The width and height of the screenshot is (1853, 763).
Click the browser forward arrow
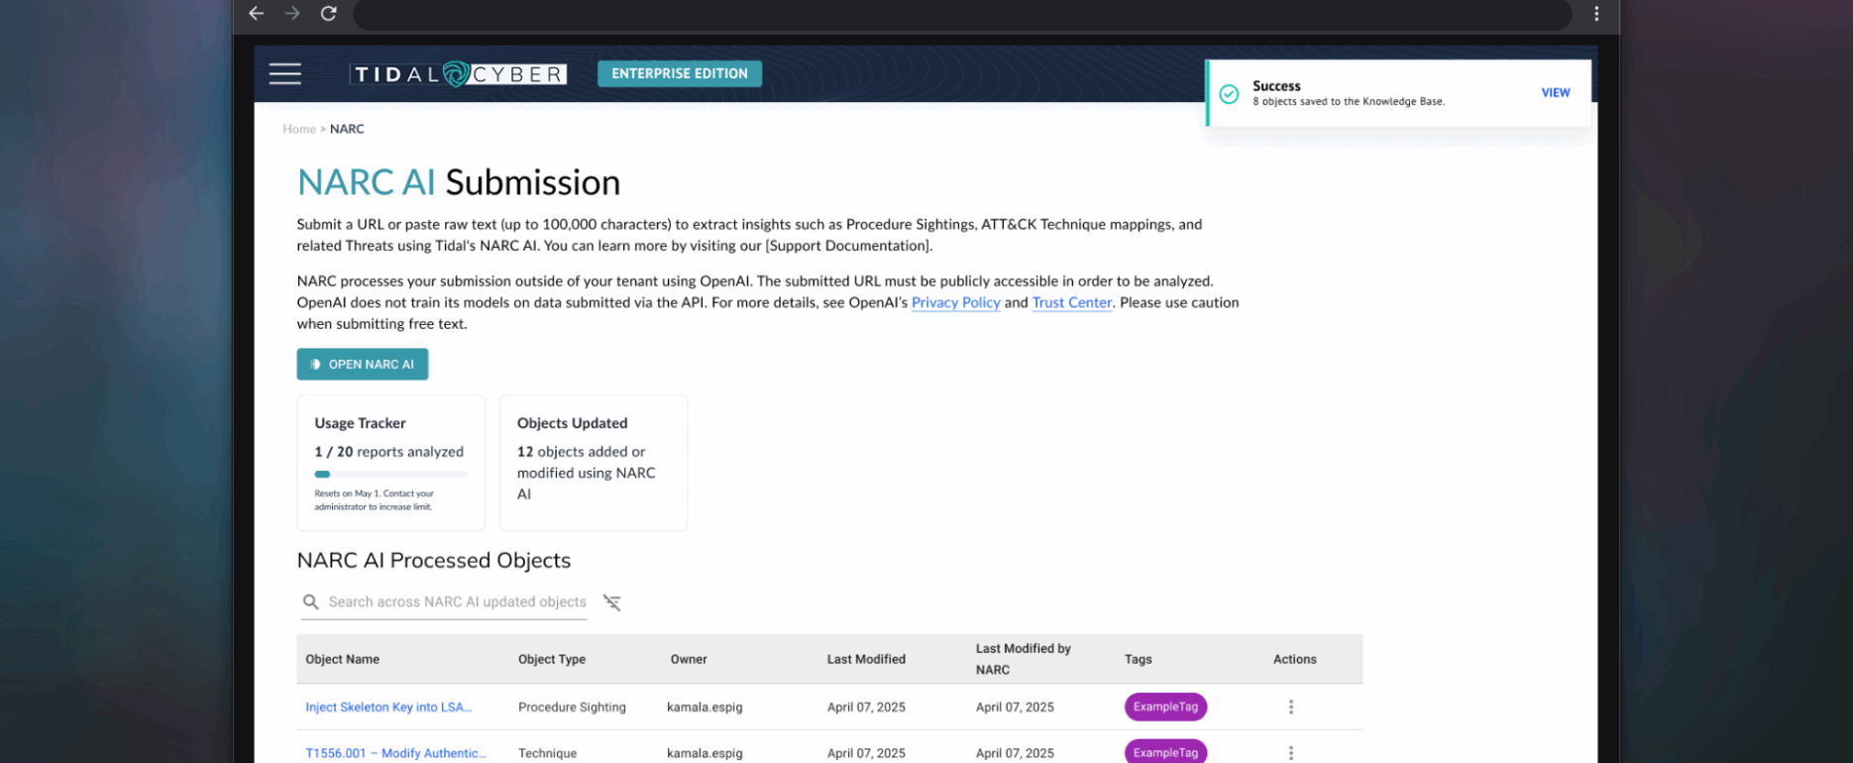(x=292, y=14)
